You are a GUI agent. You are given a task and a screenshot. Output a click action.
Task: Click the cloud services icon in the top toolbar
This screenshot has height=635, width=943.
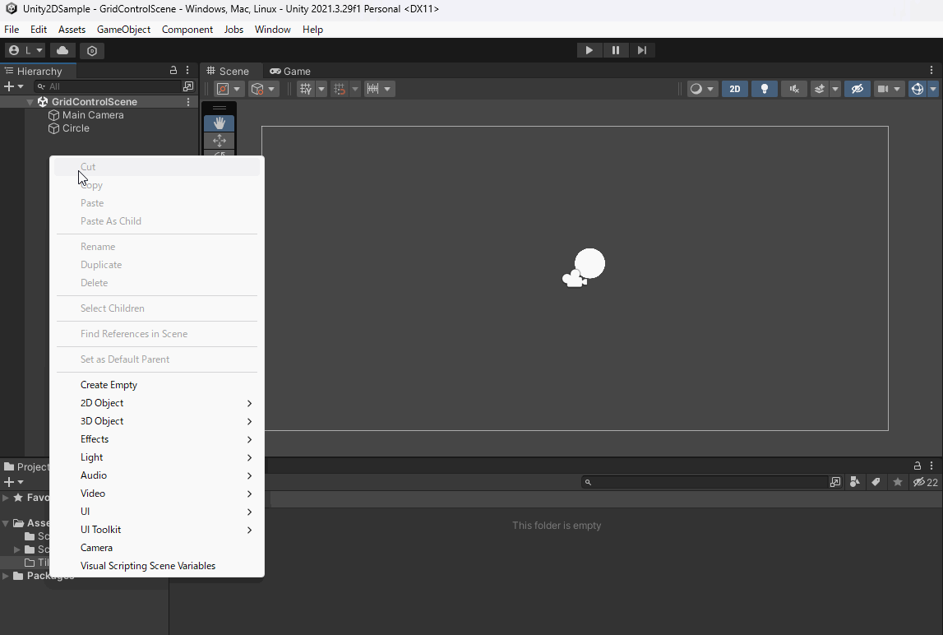click(x=62, y=50)
